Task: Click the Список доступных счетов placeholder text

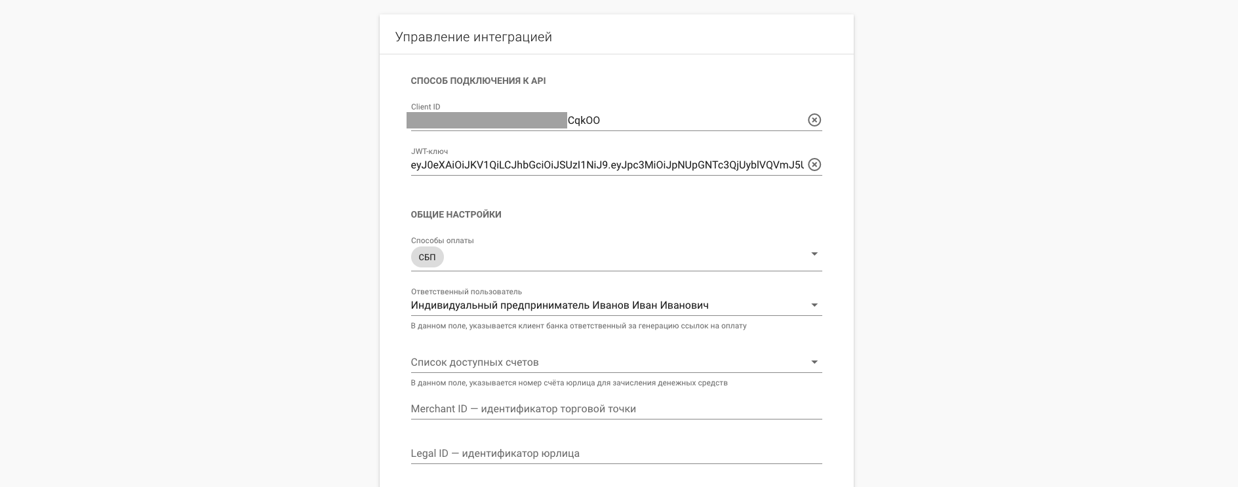Action: click(x=475, y=362)
